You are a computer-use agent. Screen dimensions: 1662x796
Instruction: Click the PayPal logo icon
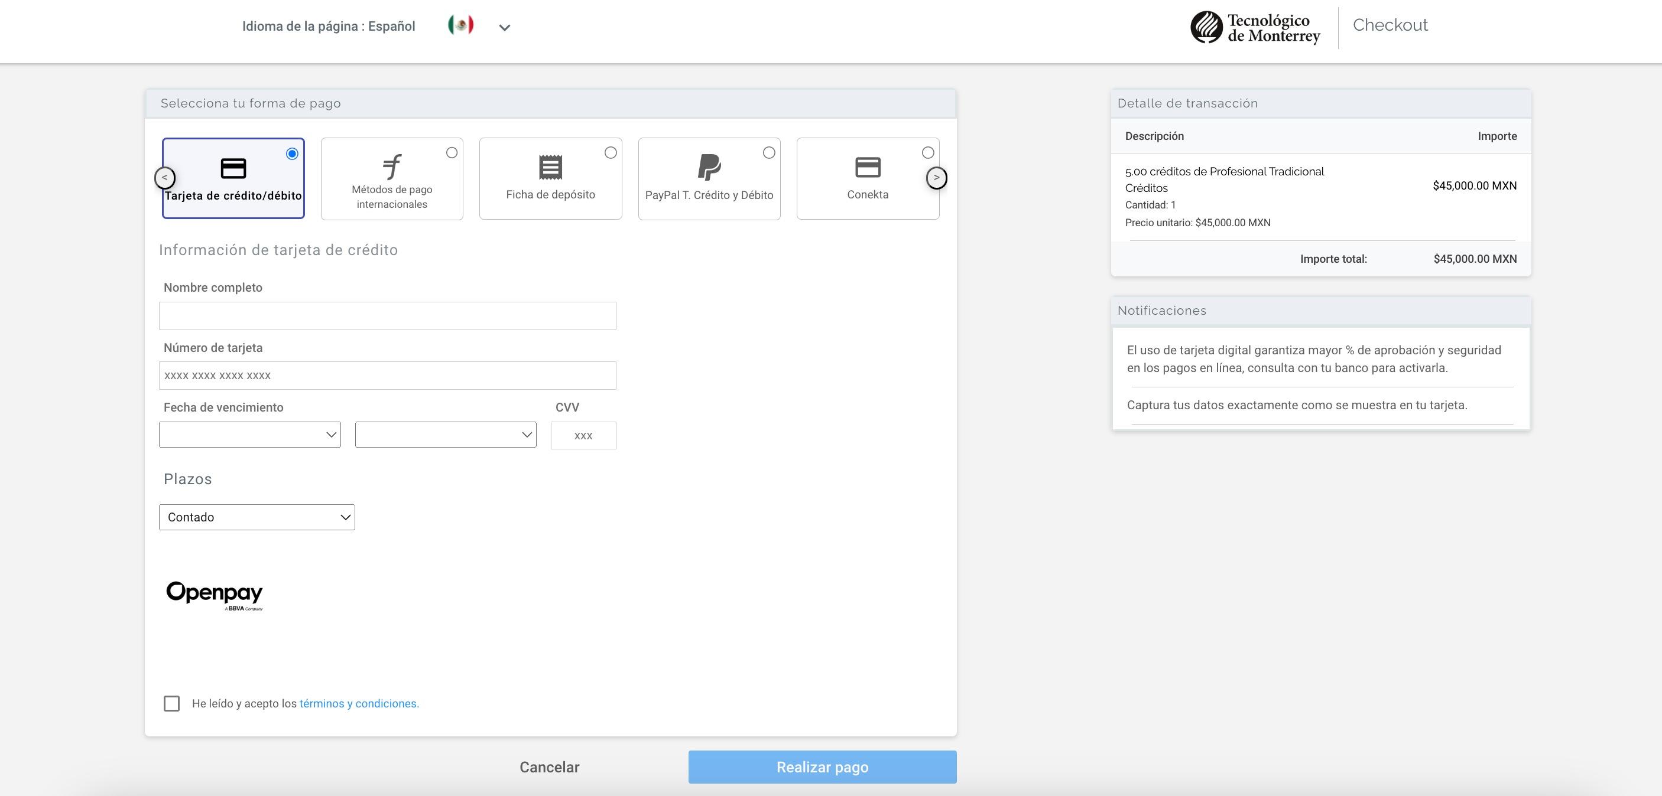click(709, 167)
